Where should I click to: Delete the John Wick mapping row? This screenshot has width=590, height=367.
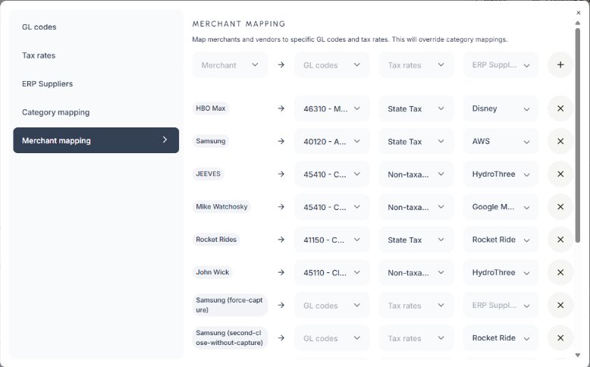[560, 273]
